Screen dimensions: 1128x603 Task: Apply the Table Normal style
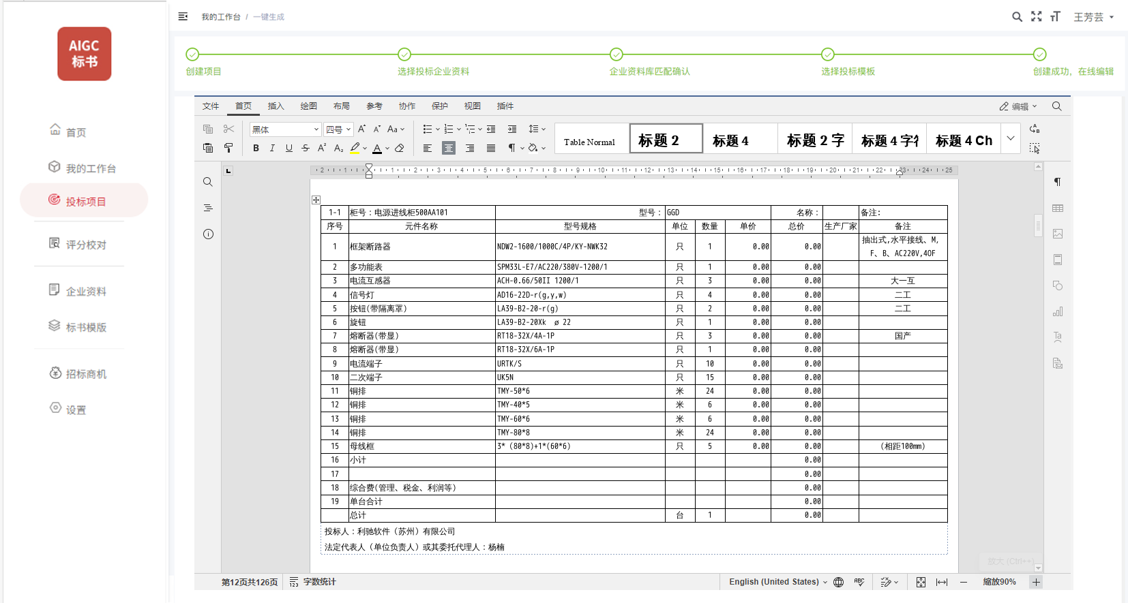point(591,138)
